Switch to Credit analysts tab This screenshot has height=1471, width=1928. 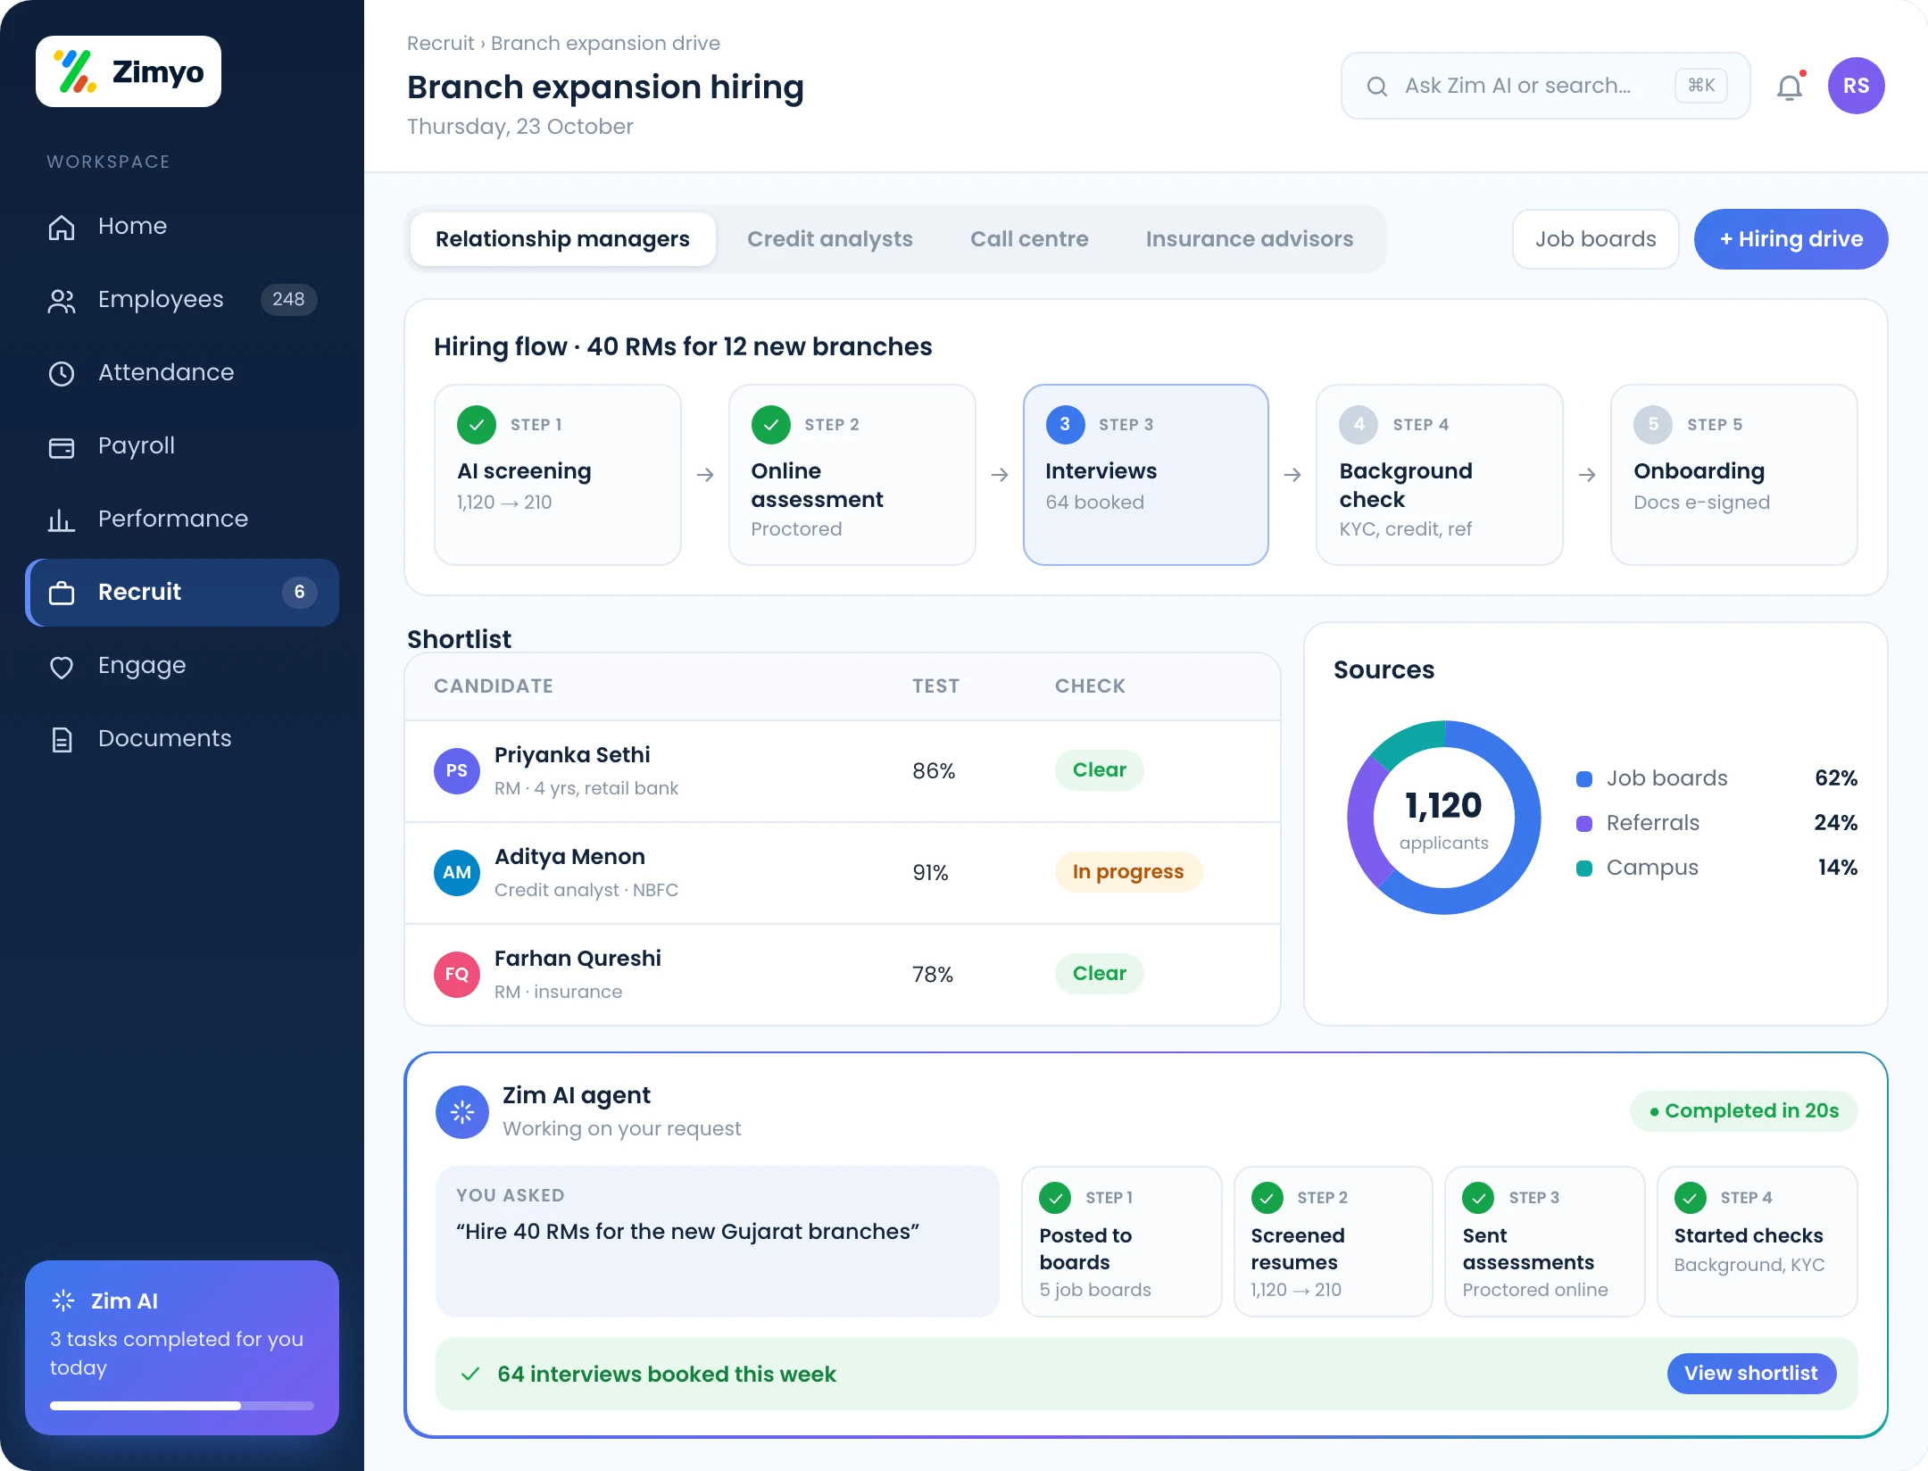[830, 239]
